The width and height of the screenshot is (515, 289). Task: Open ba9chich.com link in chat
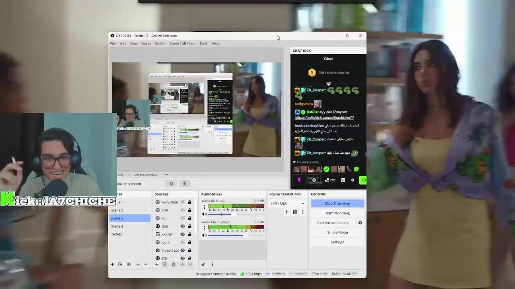pos(324,118)
